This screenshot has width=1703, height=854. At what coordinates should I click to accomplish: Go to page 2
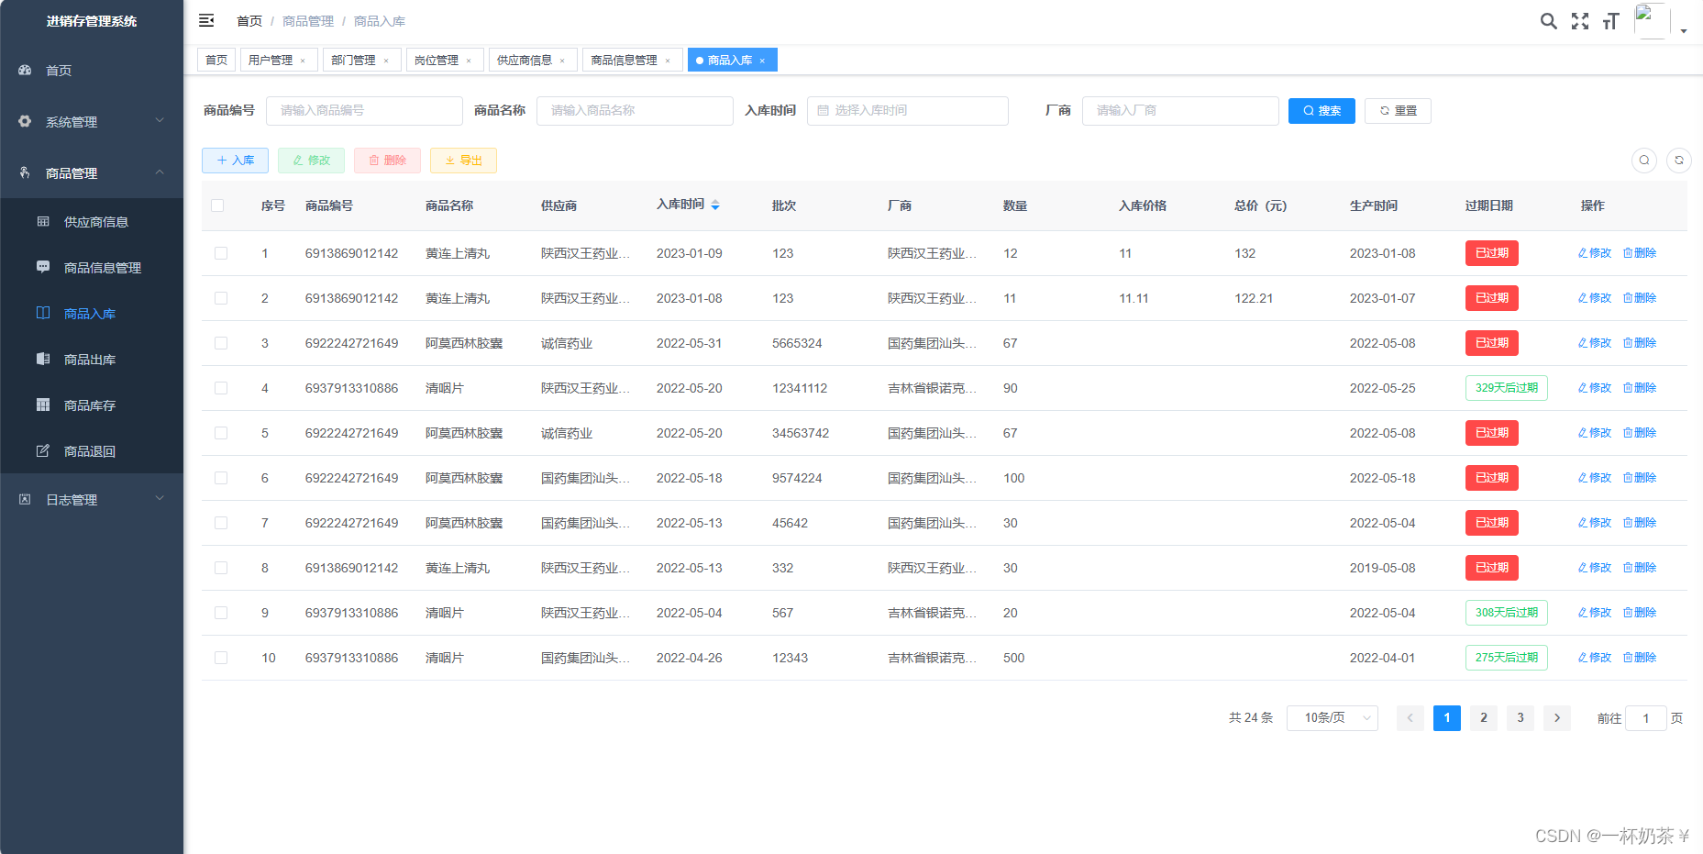[1483, 717]
